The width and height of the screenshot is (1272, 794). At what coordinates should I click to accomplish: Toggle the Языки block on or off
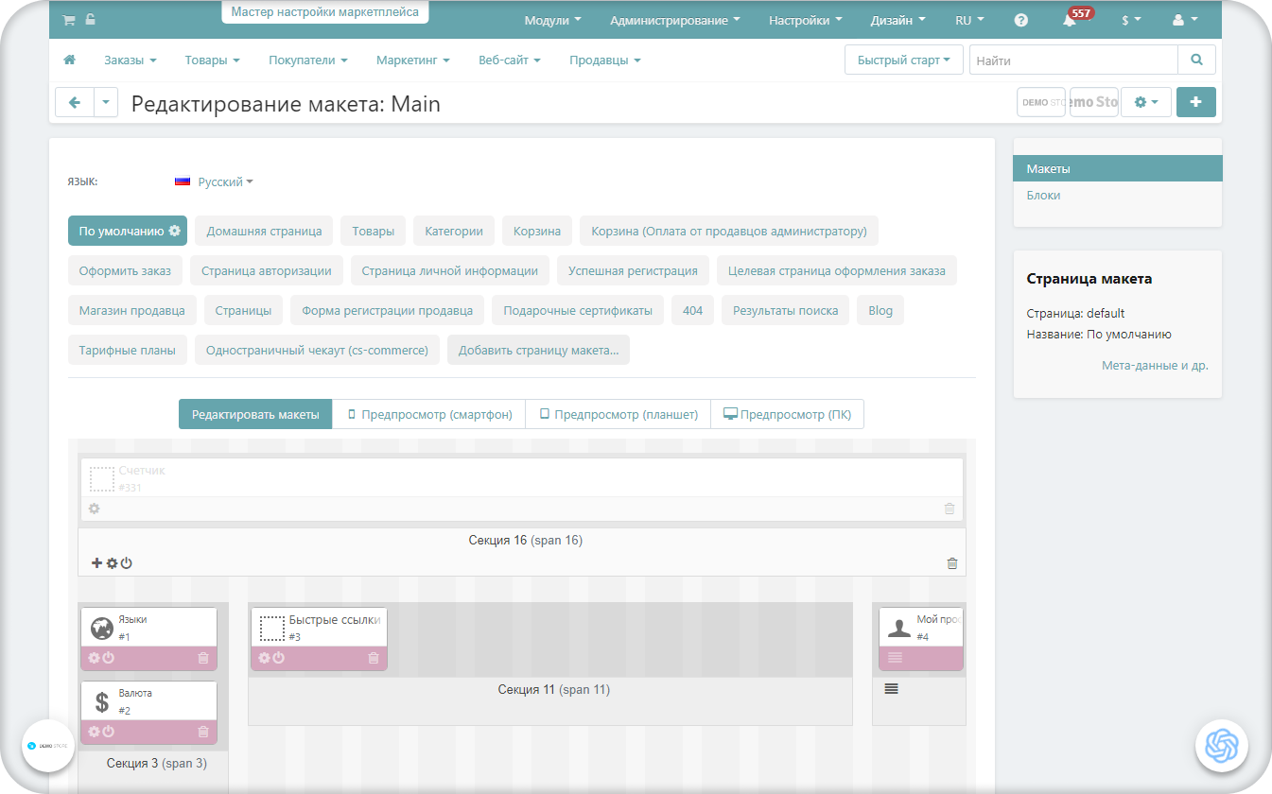(x=109, y=658)
